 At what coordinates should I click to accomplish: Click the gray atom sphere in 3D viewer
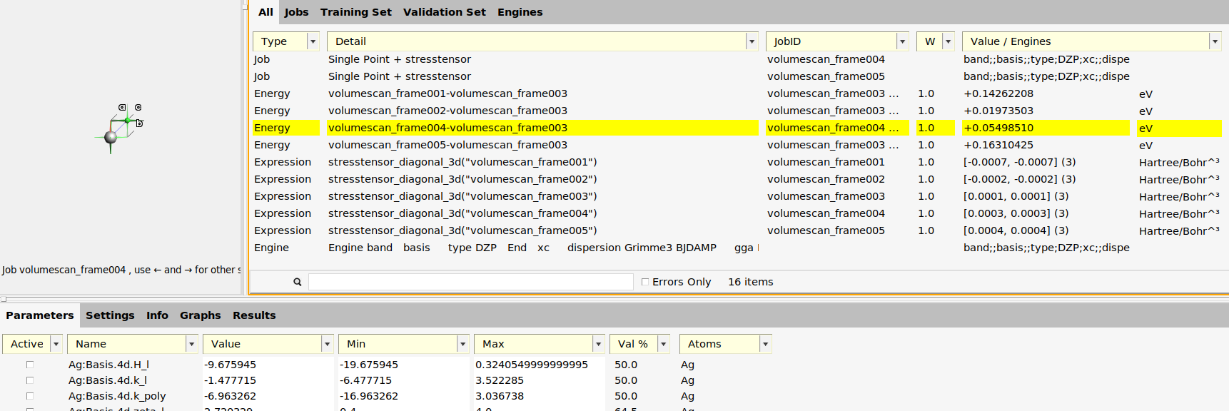click(111, 137)
